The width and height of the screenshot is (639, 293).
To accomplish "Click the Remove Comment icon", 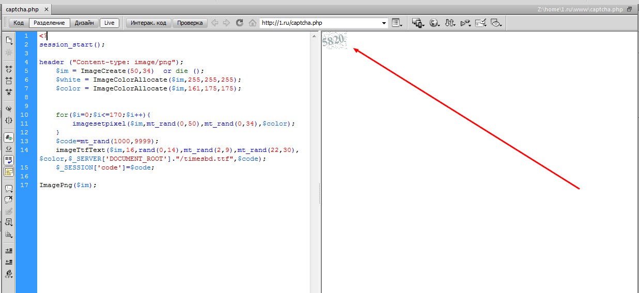I will [9, 199].
